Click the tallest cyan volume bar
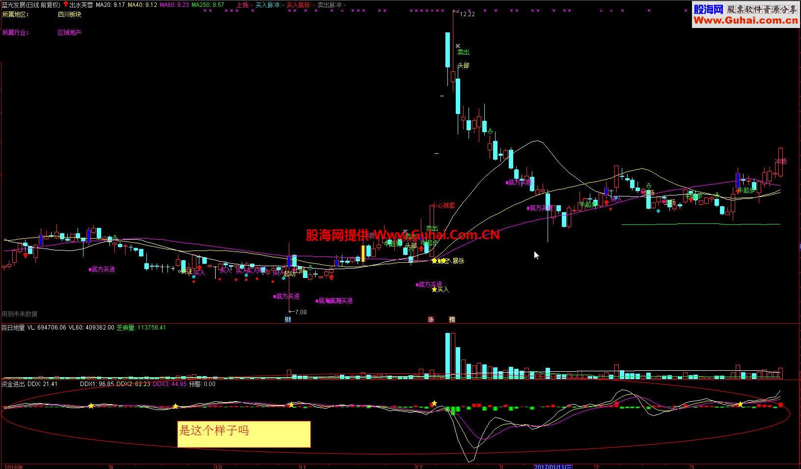The height and width of the screenshot is (469, 801). click(447, 356)
